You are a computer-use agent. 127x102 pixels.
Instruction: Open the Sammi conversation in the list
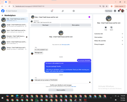click(14, 43)
